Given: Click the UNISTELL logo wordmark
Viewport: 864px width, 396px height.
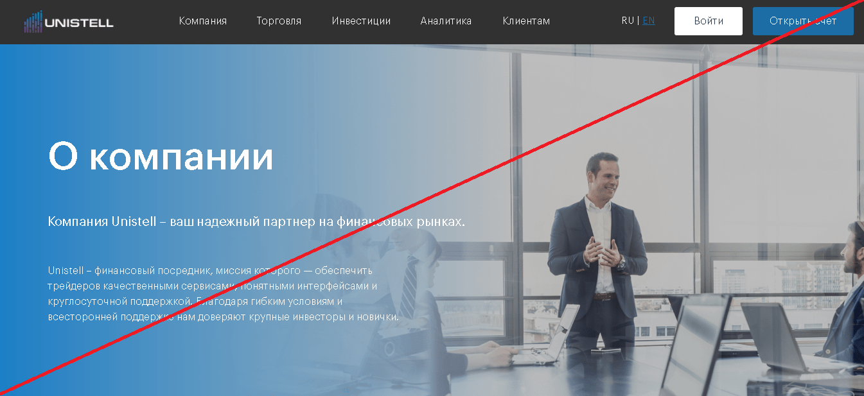Looking at the screenshot, I should pyautogui.click(x=79, y=23).
